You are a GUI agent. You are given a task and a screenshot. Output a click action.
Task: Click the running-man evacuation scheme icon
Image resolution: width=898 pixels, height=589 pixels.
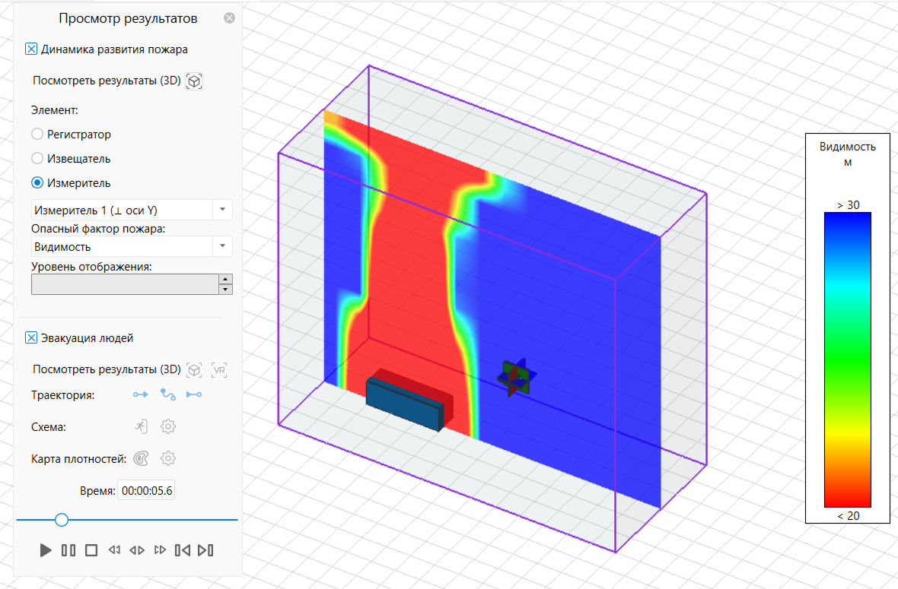point(141,426)
